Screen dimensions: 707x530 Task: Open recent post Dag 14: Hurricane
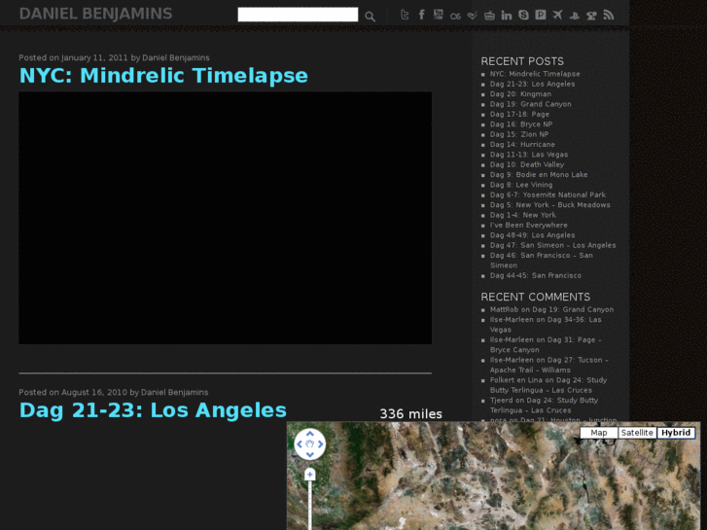click(522, 144)
